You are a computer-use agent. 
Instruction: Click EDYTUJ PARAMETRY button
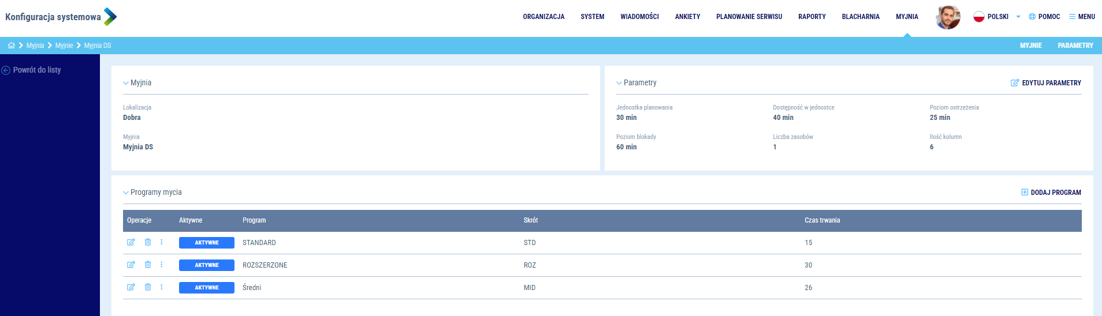[x=1046, y=83]
